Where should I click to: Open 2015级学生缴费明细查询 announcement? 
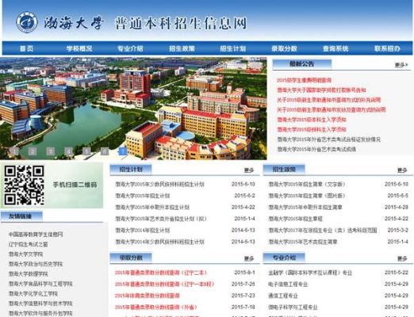tap(304, 80)
